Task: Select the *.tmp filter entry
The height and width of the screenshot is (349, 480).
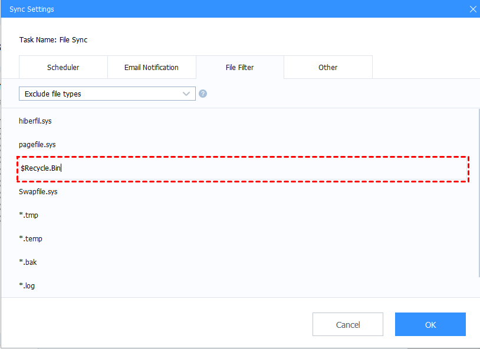Action: pos(28,215)
